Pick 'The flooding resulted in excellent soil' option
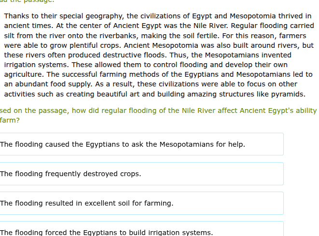The height and width of the screenshot is (236, 319). tap(87, 203)
